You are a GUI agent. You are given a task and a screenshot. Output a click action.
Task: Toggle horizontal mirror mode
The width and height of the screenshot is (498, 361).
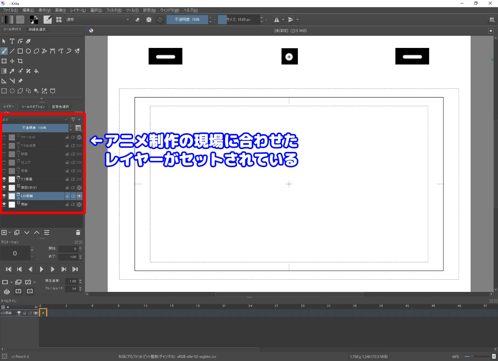coord(276,20)
